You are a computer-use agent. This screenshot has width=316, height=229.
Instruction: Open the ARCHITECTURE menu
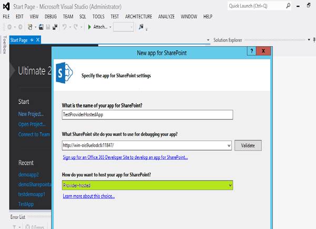138,16
